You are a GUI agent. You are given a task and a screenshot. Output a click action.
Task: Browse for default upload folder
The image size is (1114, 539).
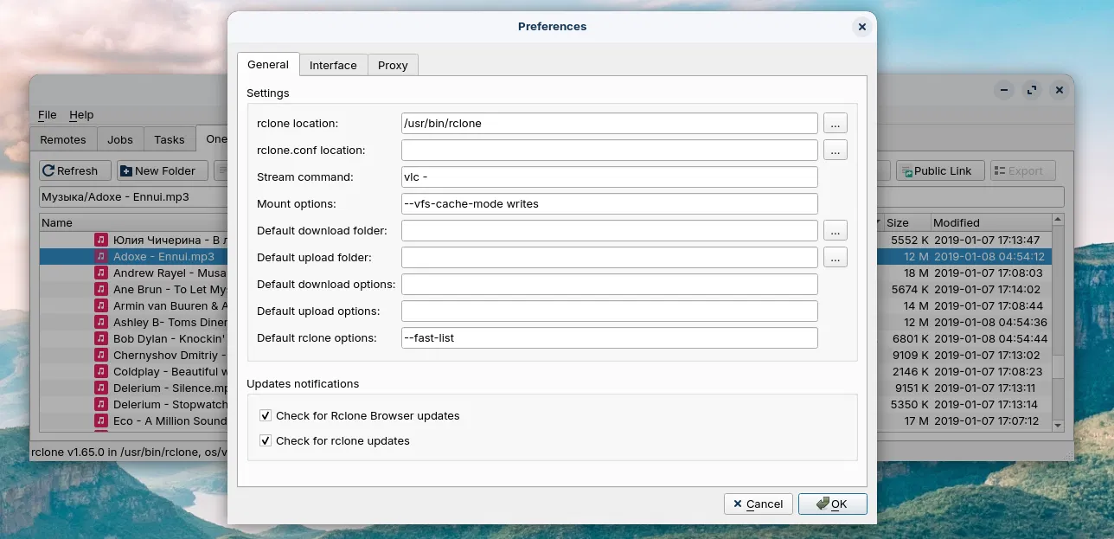835,257
